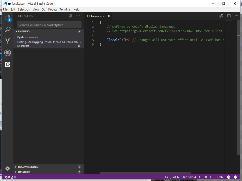242x181 pixels.
Task: Open the Python extension manage gear
Action: click(x=79, y=46)
